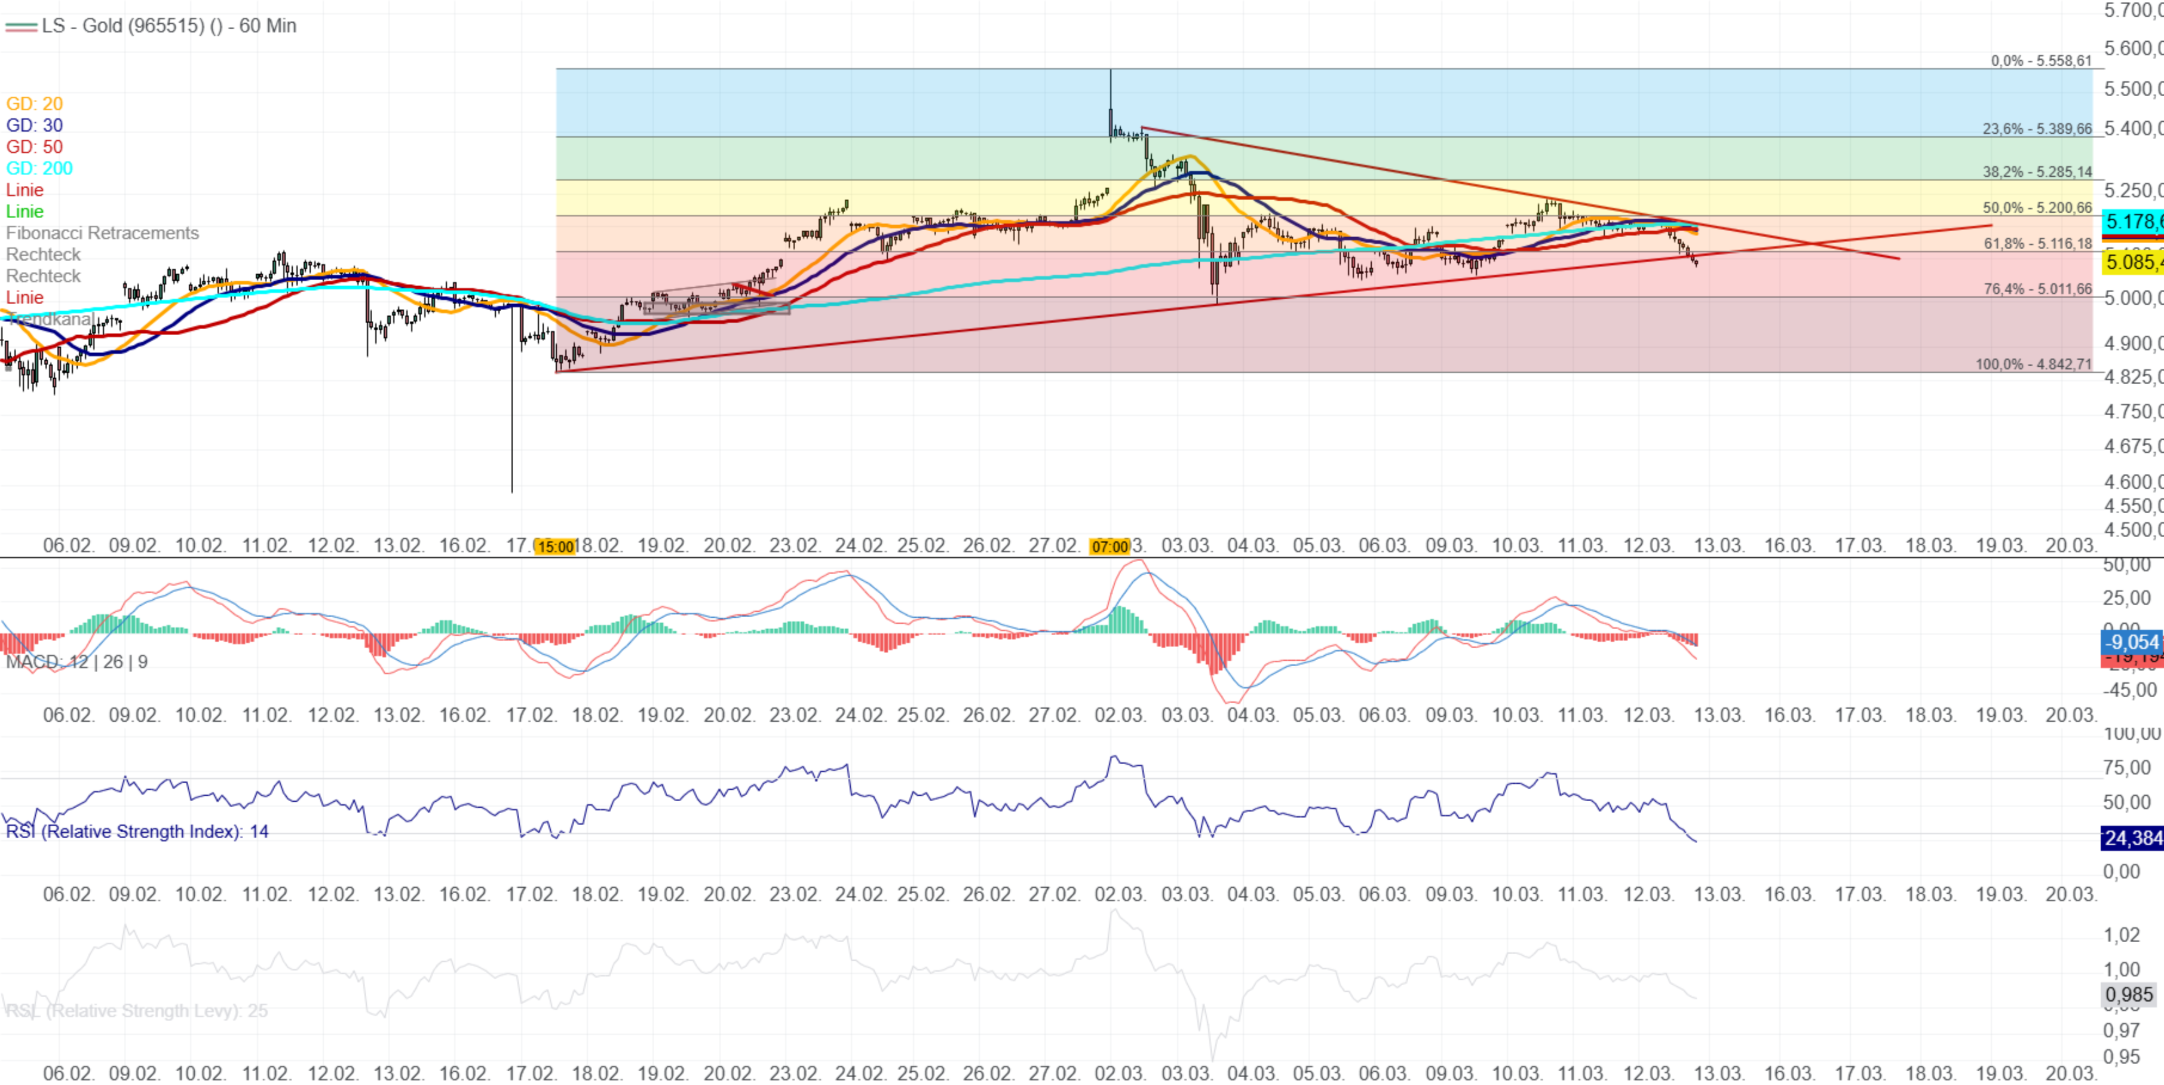Click the MACD: 12 | 26 | 9 indicator label

pyautogui.click(x=77, y=662)
